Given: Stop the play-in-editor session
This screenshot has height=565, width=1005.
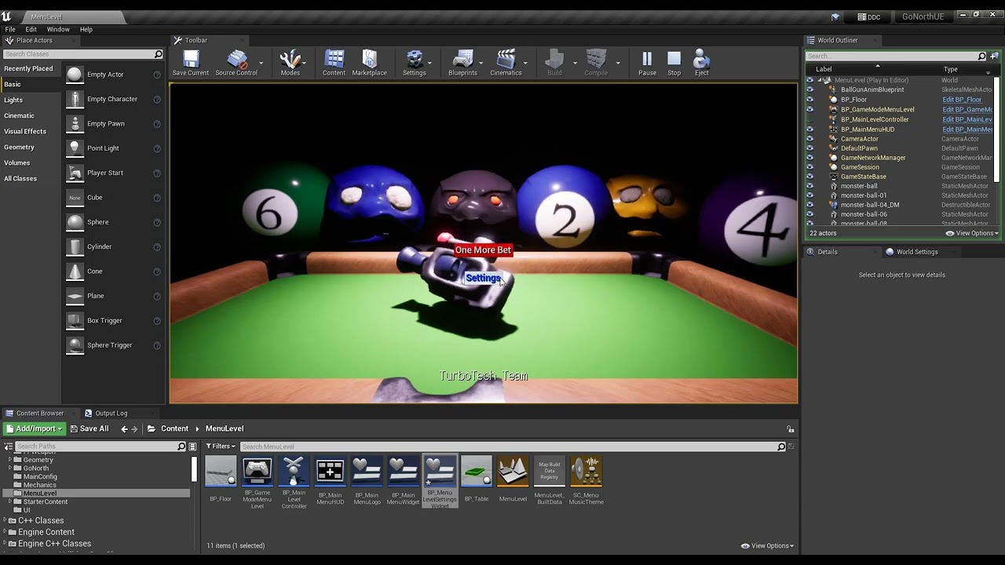Looking at the screenshot, I should [x=674, y=60].
